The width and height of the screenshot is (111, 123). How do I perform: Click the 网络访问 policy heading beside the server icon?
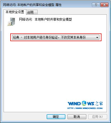click(45, 19)
